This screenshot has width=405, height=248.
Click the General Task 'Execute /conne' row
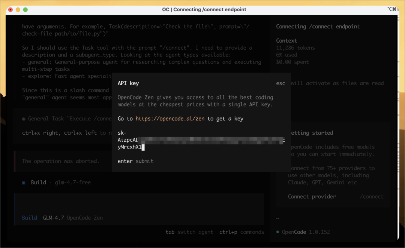[x=67, y=119]
